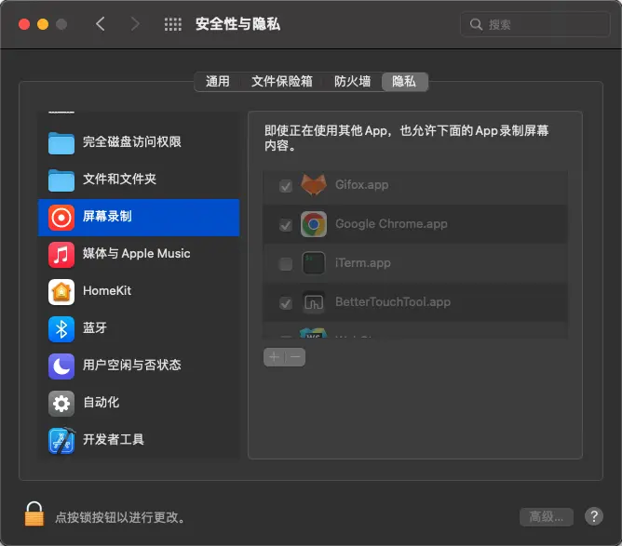Switch to the 防火墙 tab
The image size is (622, 546).
[x=352, y=82]
